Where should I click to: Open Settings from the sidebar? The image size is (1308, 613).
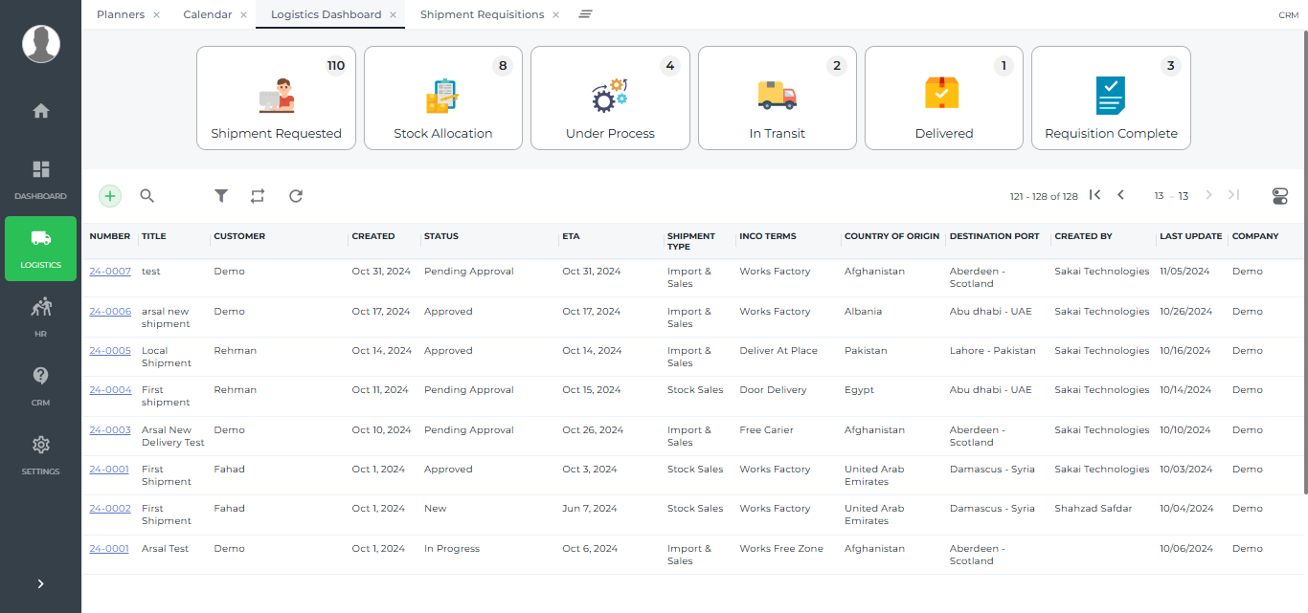coord(40,455)
